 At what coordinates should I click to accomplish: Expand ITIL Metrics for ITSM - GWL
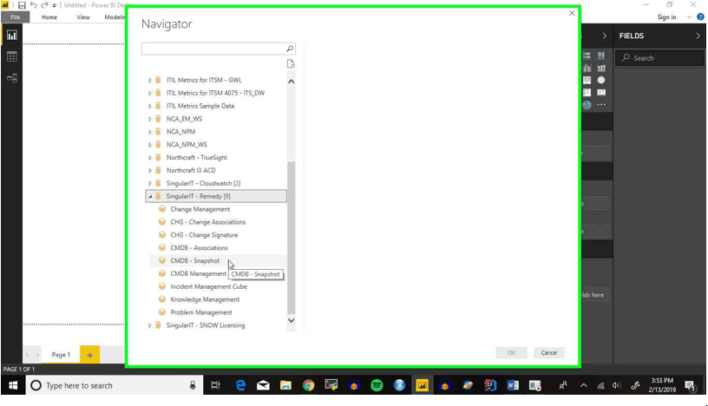[x=150, y=80]
